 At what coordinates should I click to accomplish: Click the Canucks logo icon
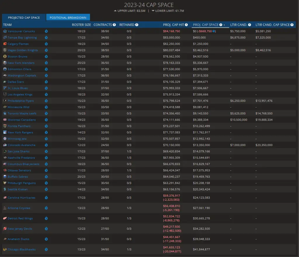(5, 31)
